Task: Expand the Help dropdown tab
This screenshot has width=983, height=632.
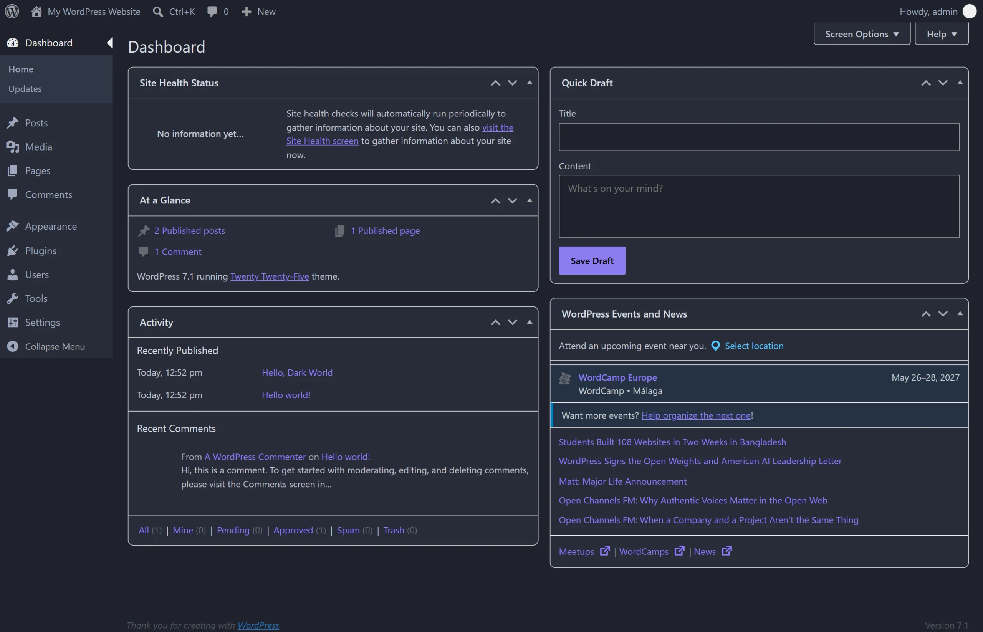Action: click(x=942, y=34)
